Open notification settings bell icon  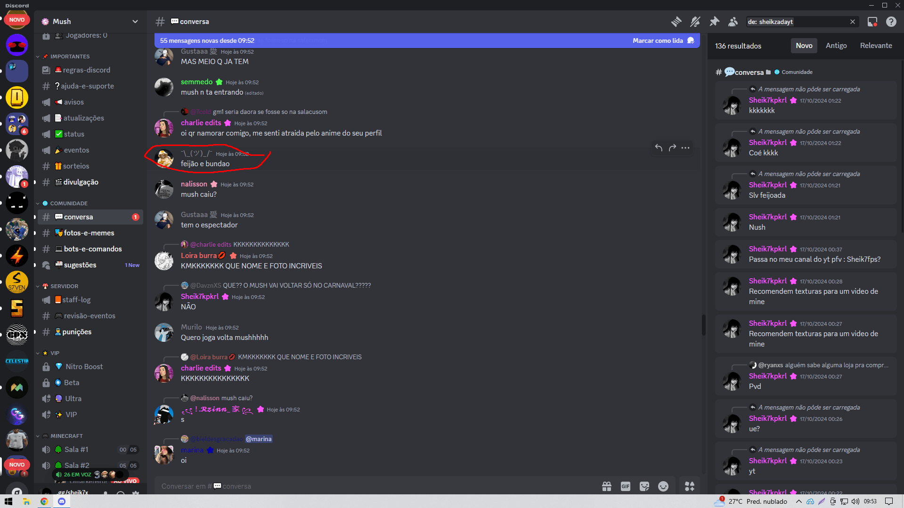coord(695,22)
